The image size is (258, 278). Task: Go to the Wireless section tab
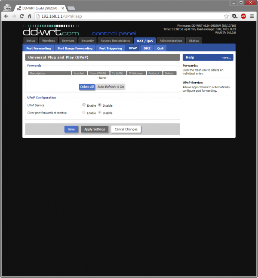click(48, 40)
